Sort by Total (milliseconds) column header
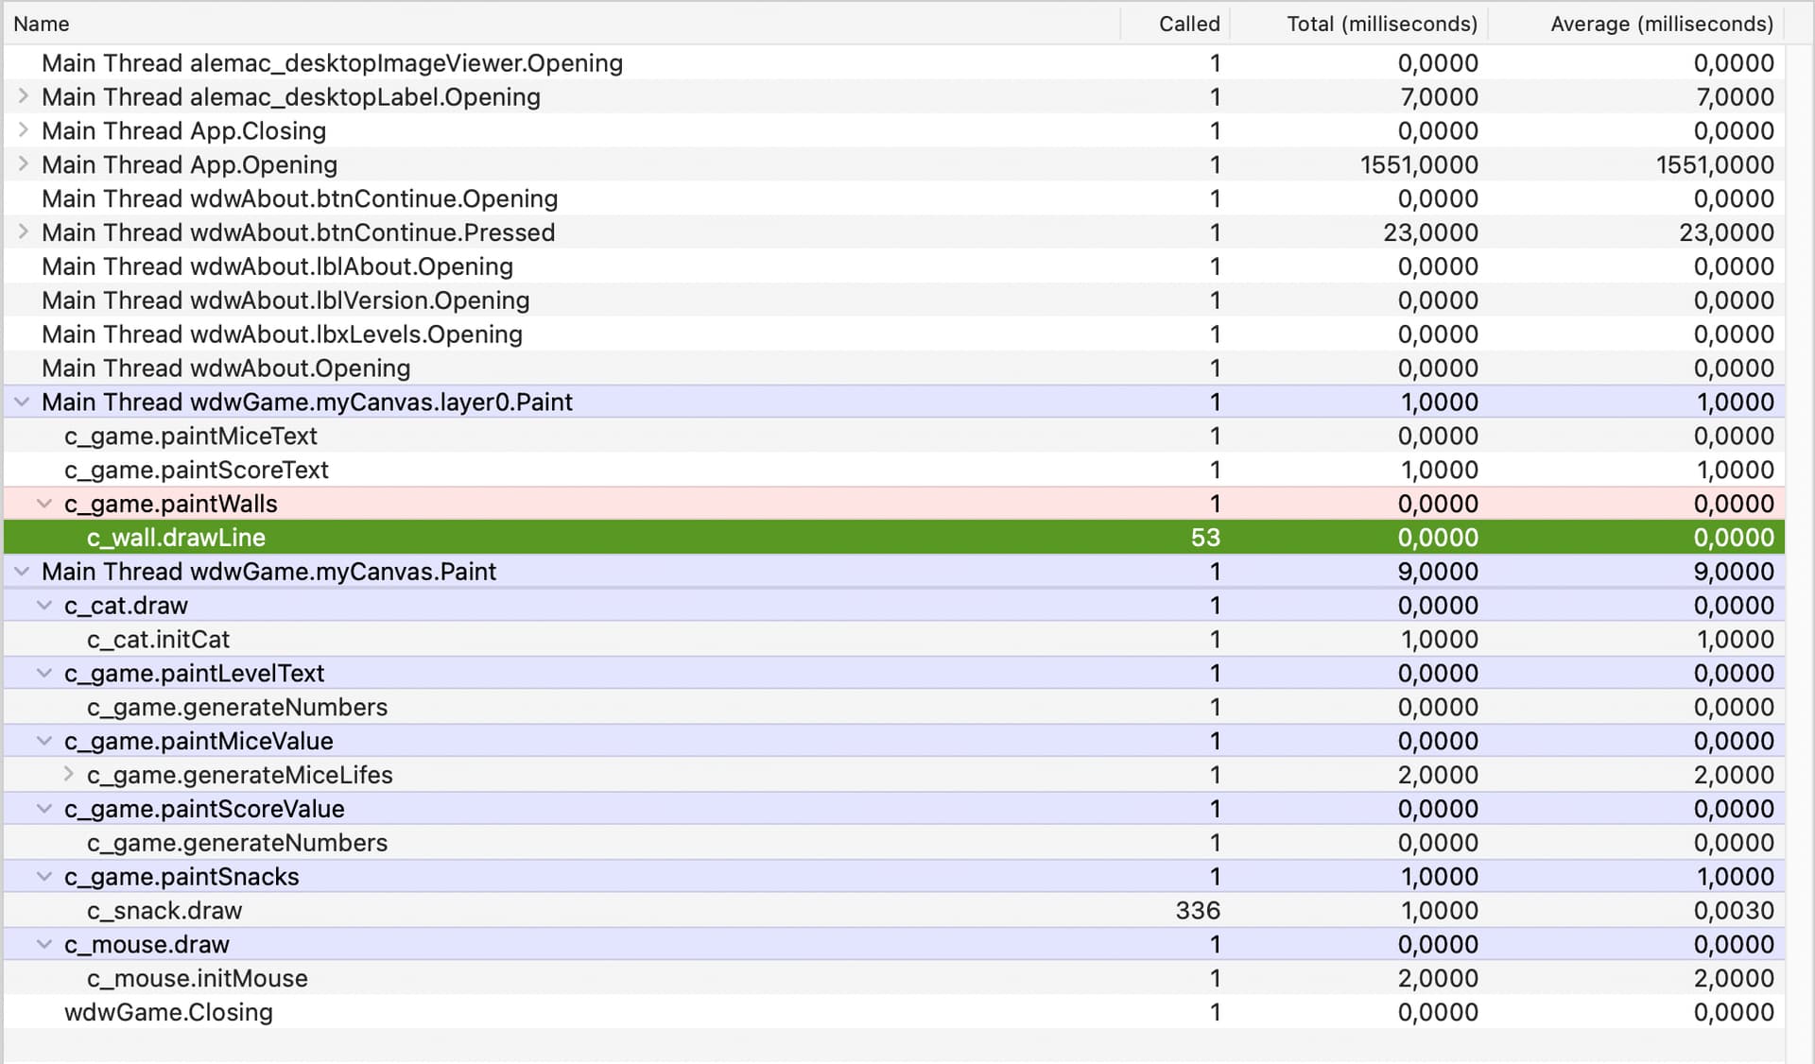This screenshot has height=1064, width=1815. [1358, 24]
